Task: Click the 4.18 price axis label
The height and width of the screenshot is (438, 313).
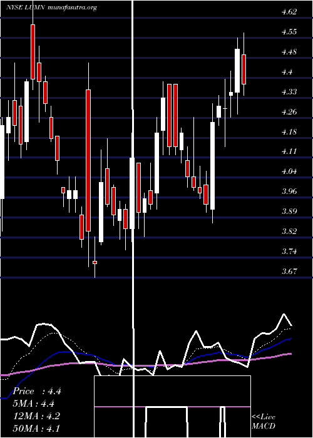Action: click(289, 132)
